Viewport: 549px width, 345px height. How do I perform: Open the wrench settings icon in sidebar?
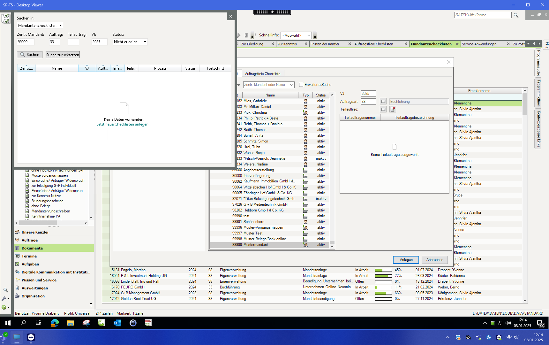4,299
